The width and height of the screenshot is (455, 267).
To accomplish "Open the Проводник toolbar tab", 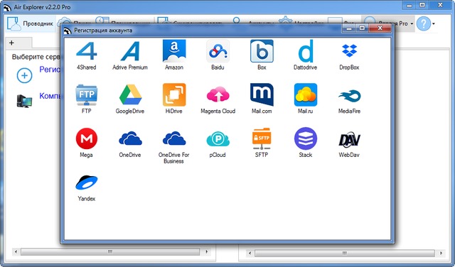I will point(31,23).
